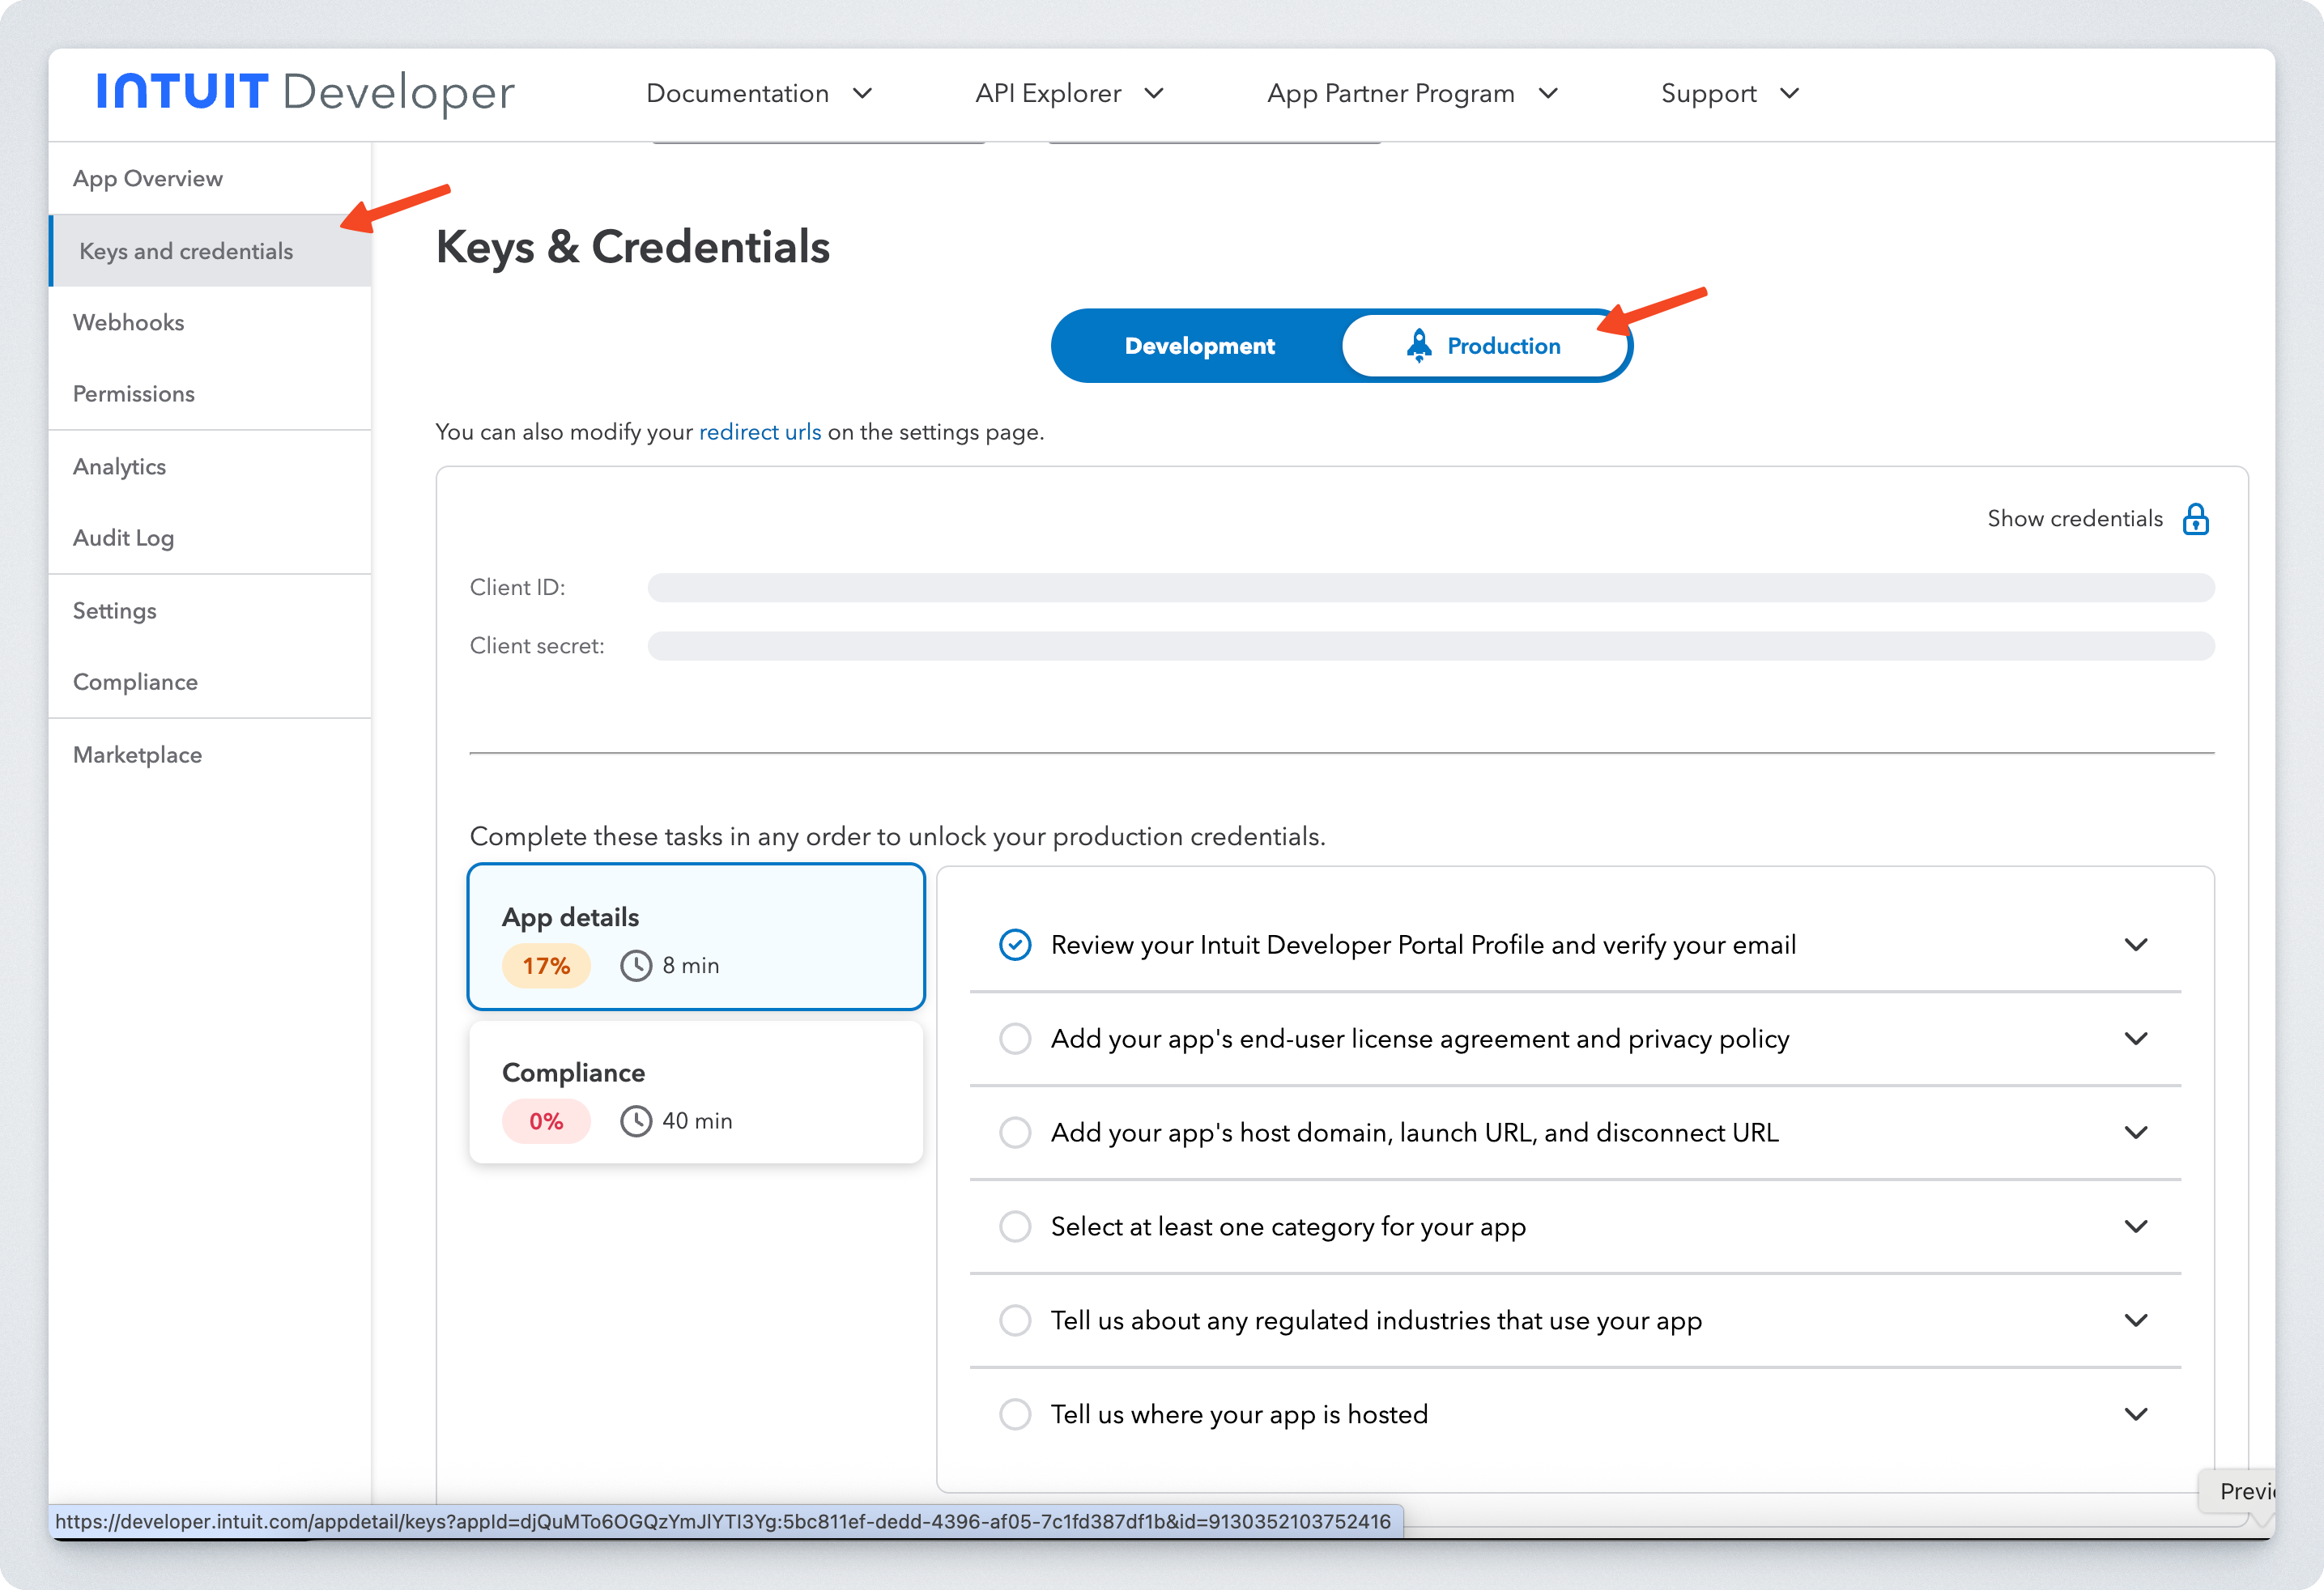Screen dimensions: 2324x1590
Task: Click the 0% compliance progress badge
Action: 546,1121
